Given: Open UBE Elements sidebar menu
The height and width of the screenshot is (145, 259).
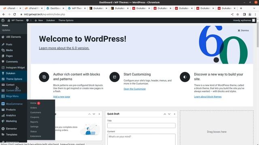Looking at the screenshot, I should [13, 37].
